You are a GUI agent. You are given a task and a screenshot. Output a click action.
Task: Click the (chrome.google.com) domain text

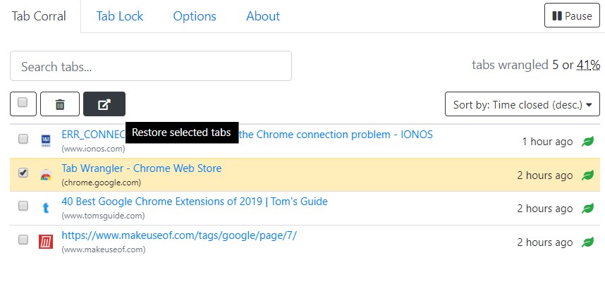(101, 182)
